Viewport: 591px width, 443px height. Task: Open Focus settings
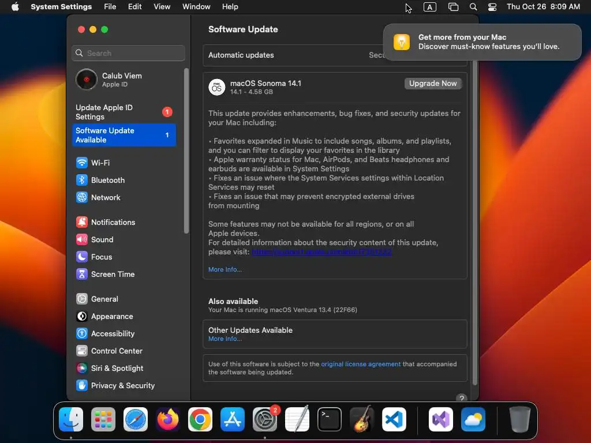click(x=94, y=257)
